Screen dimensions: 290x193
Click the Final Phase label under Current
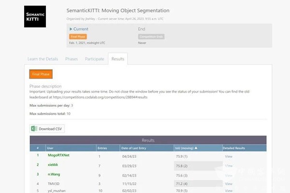[x=78, y=37]
